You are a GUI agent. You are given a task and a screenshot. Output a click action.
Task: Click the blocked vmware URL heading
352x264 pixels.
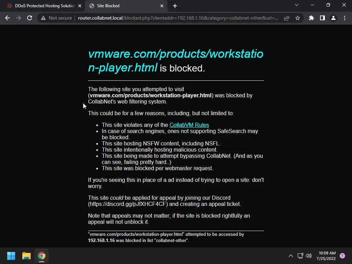(176, 60)
